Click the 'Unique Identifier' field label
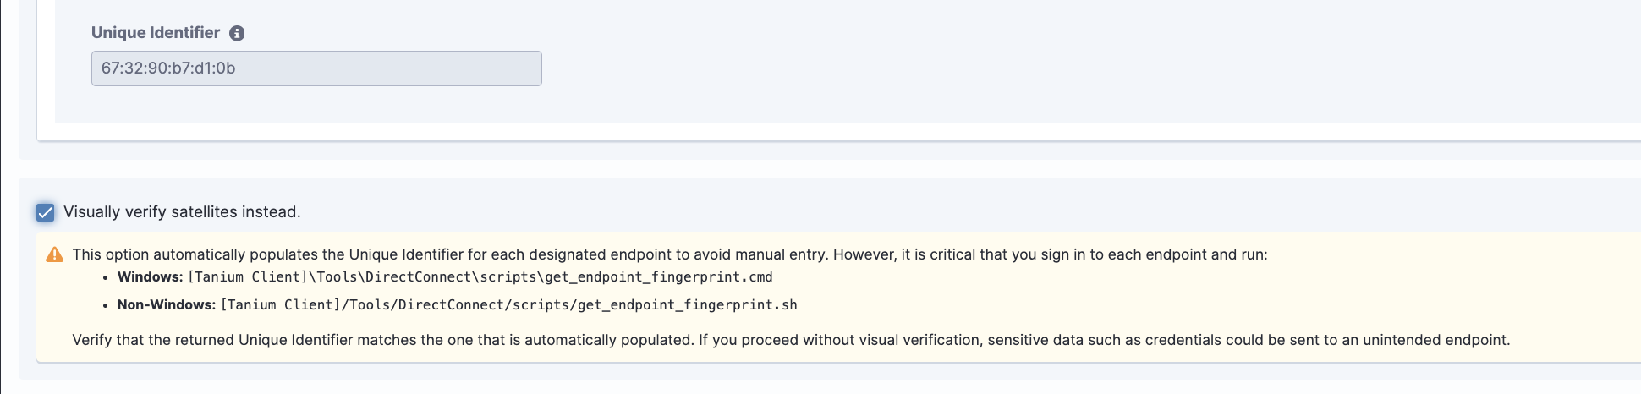1641x394 pixels. [x=156, y=33]
